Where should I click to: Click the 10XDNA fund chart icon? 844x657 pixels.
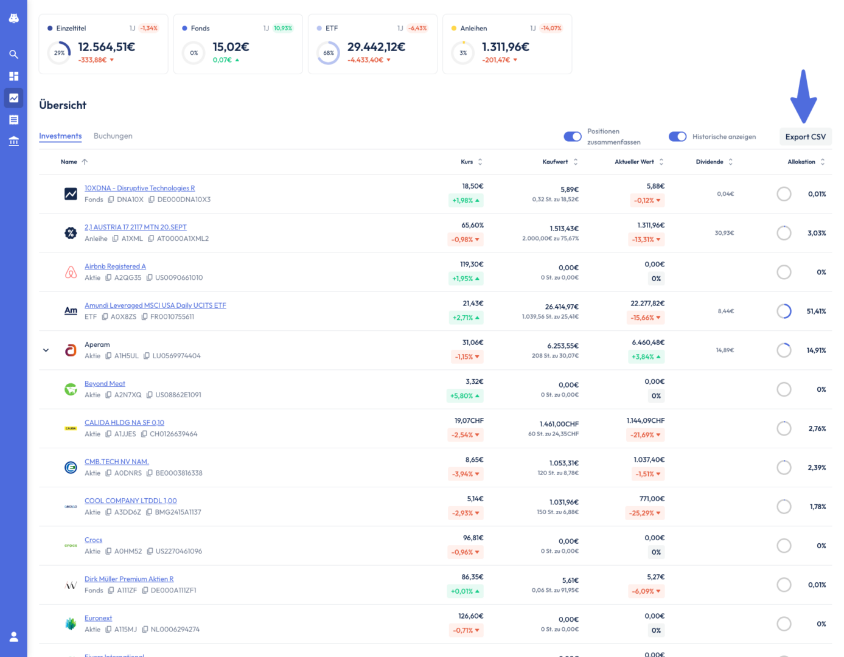pyautogui.click(x=71, y=194)
